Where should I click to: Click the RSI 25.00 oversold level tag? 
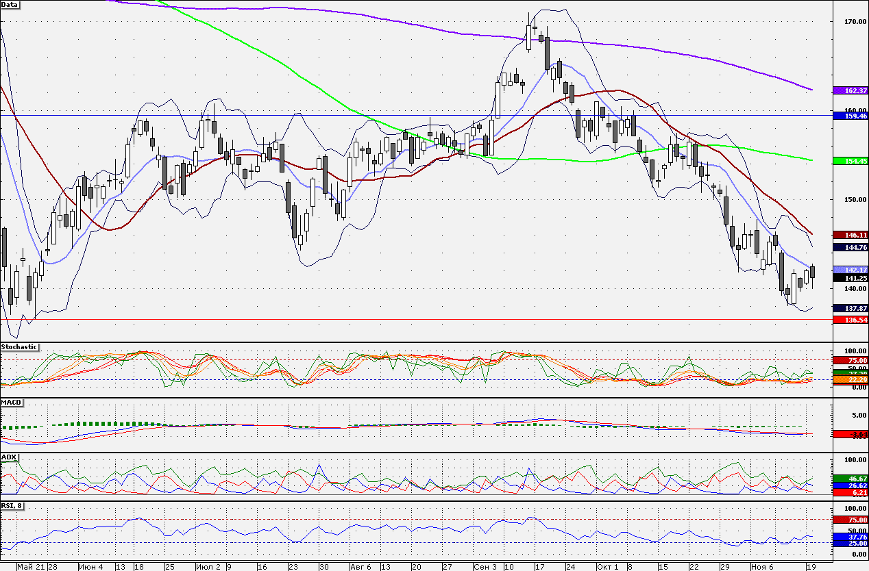[x=850, y=543]
